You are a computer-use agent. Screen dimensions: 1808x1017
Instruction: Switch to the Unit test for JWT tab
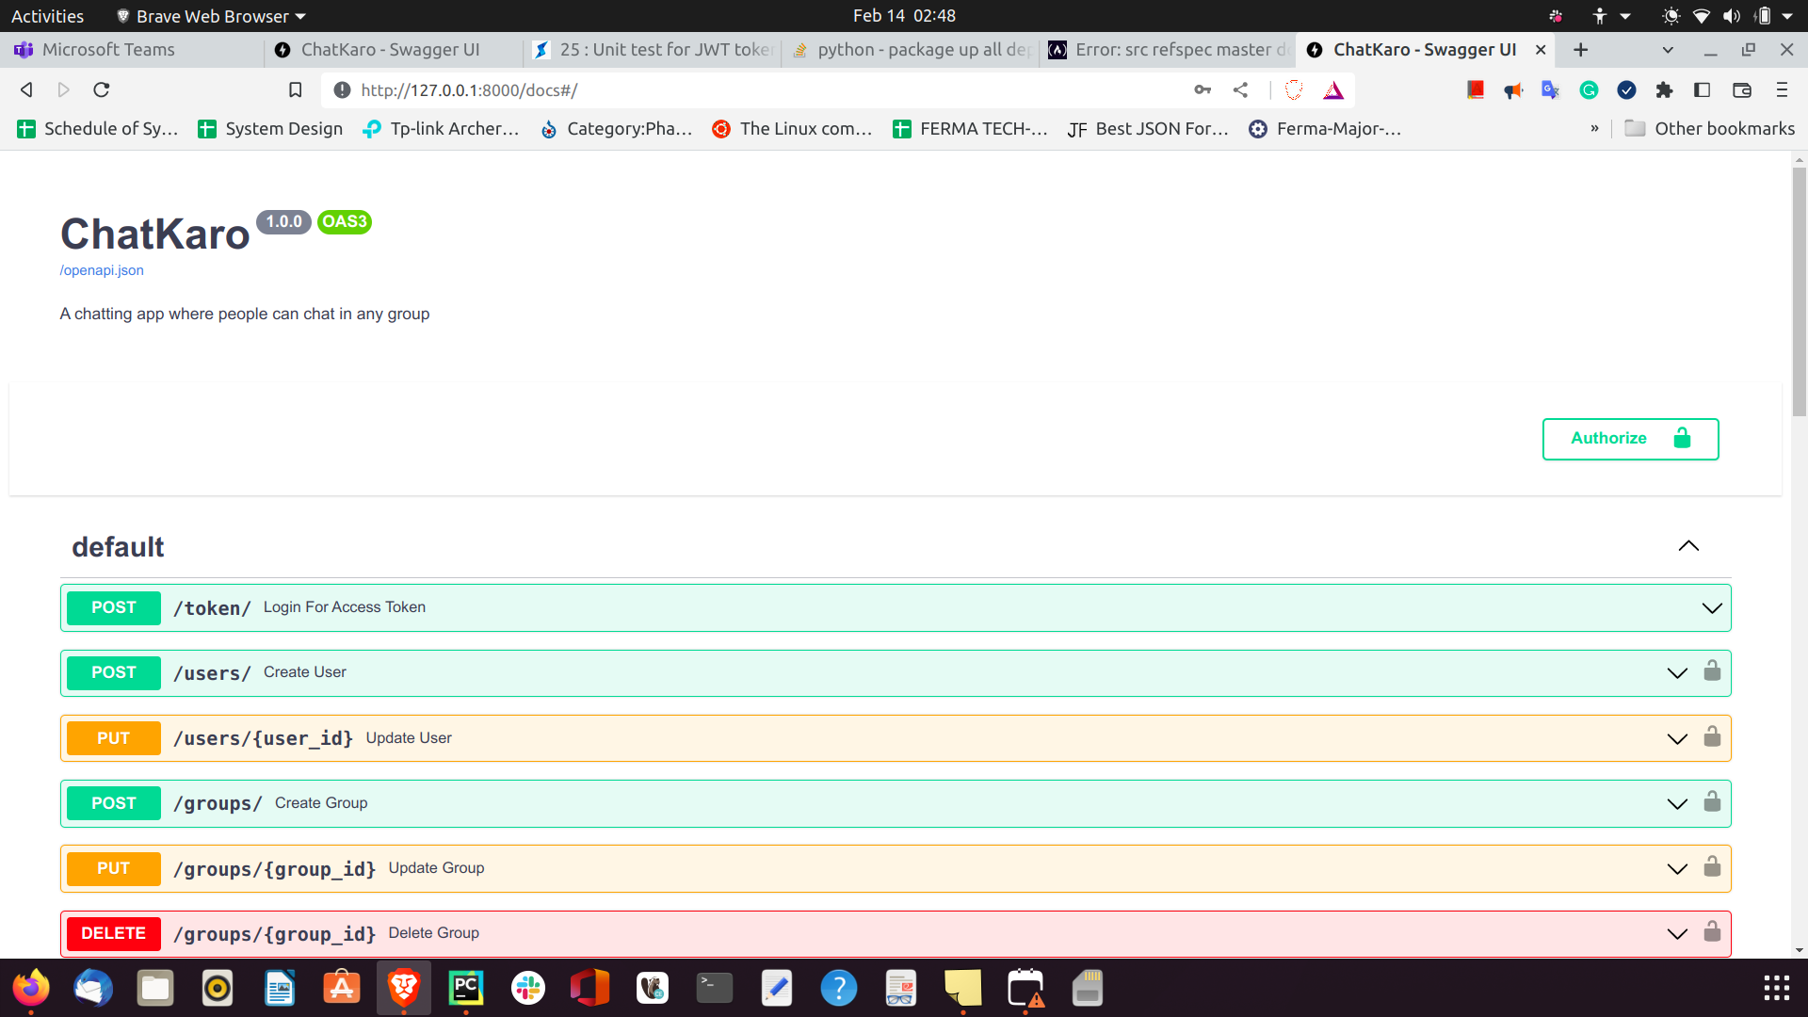pos(665,50)
